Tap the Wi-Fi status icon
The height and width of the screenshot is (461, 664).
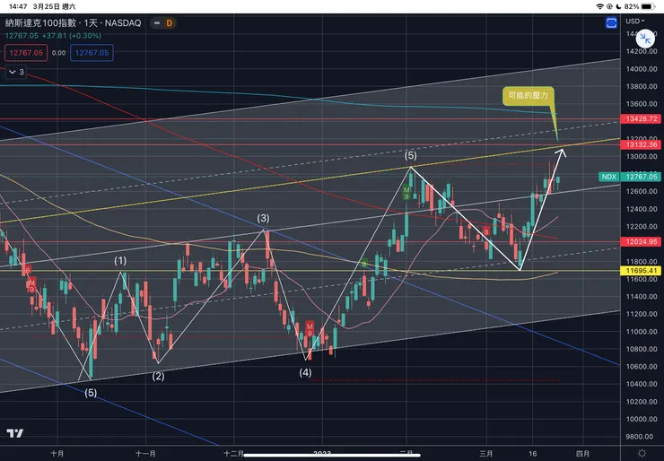tap(599, 6)
